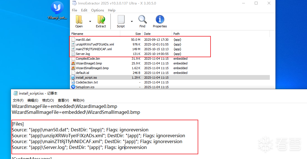
Task: Open the File menu in InnoExtractor
Action: pyautogui.click(x=74, y=10)
